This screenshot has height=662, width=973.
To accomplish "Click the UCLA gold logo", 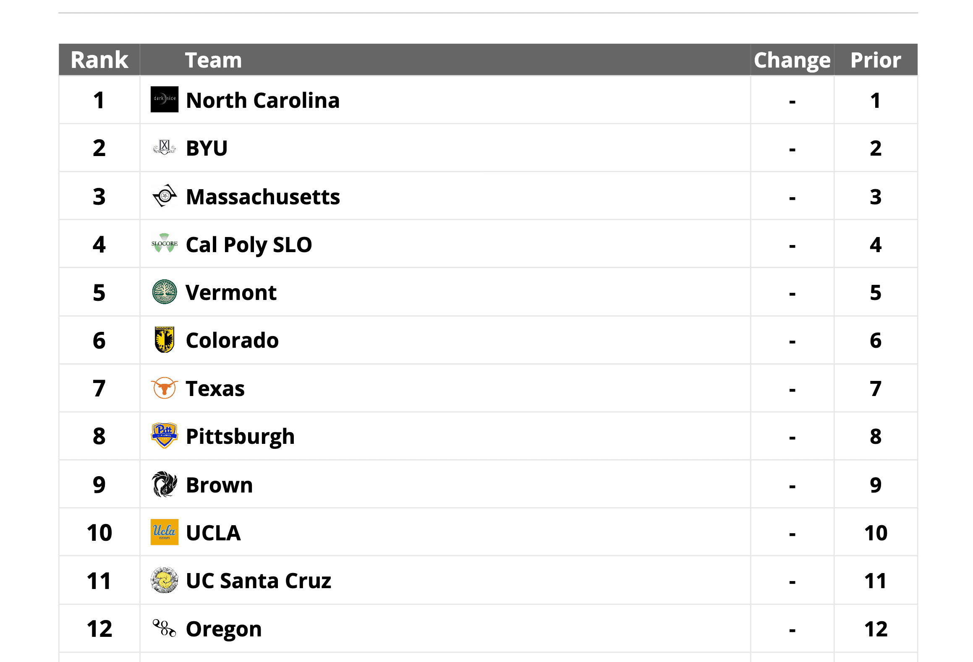I will pyautogui.click(x=164, y=532).
